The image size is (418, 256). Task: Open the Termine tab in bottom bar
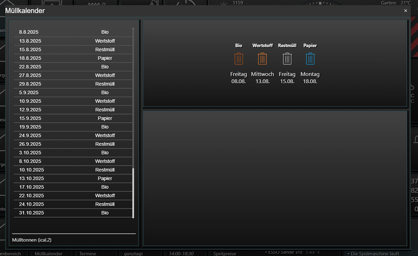(88, 254)
